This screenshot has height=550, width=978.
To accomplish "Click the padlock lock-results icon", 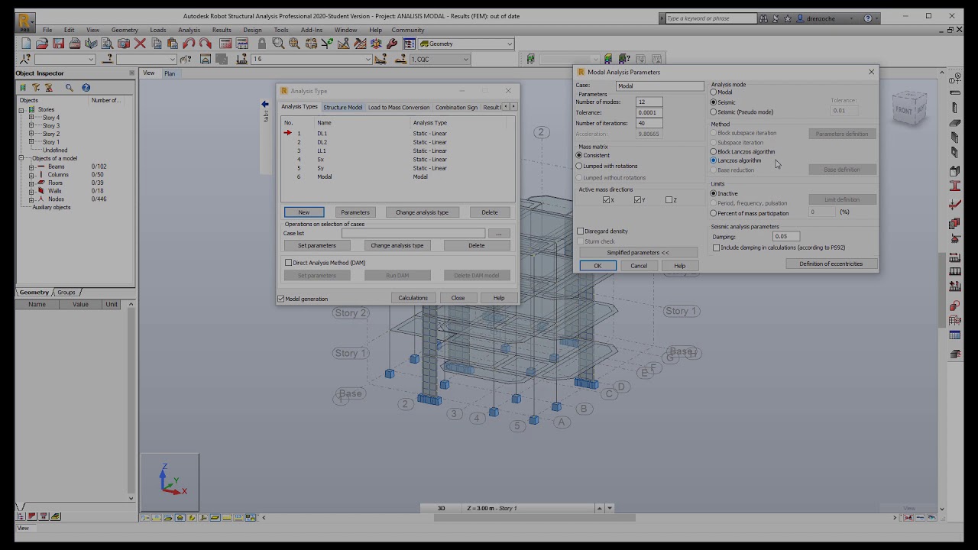I will coord(262,44).
